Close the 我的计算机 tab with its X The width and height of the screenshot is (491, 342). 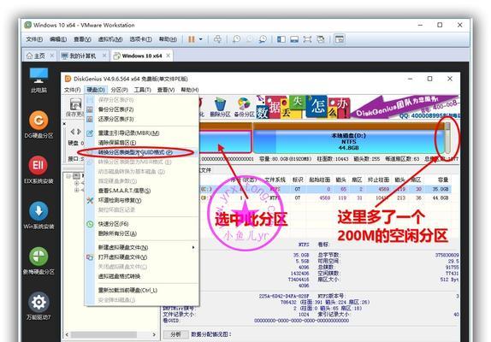click(104, 56)
